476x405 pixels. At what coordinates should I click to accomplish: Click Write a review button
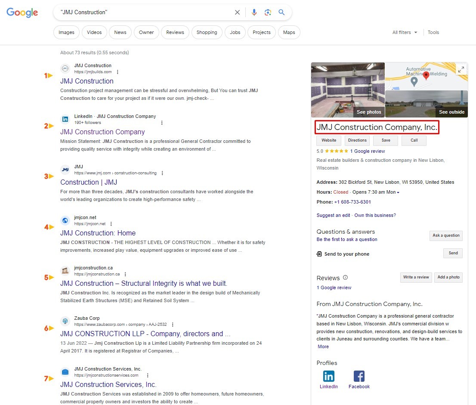pos(416,278)
